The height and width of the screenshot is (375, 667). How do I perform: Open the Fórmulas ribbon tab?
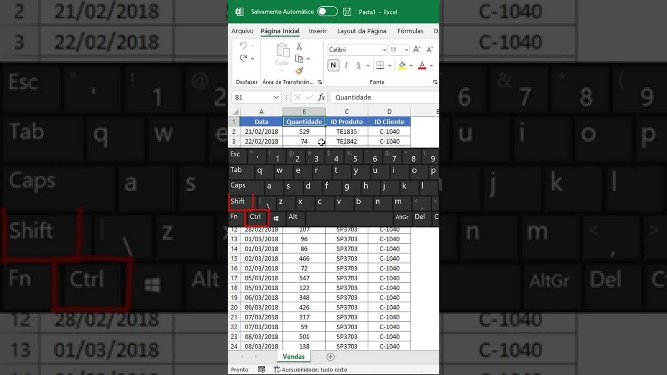410,31
